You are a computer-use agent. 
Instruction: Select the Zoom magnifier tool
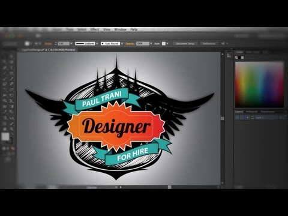[11, 129]
